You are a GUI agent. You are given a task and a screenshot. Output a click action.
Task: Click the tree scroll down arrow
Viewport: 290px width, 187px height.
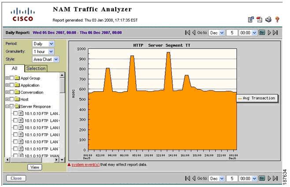click(62, 160)
